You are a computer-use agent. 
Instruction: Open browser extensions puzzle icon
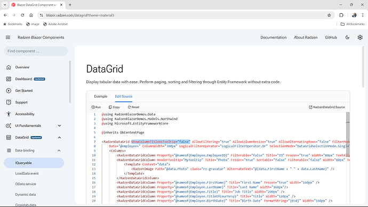point(341,15)
